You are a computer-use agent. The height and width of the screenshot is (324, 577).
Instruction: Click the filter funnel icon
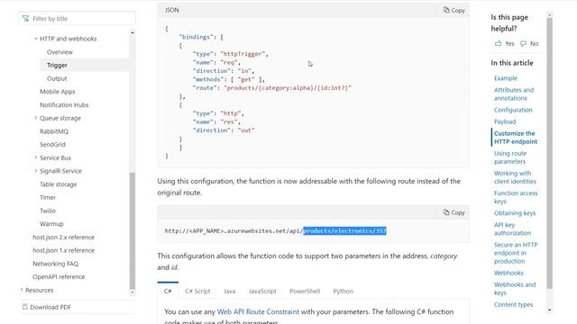(x=25, y=18)
